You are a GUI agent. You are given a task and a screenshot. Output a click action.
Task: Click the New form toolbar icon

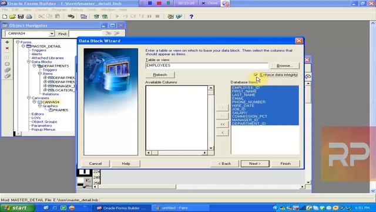5,16
